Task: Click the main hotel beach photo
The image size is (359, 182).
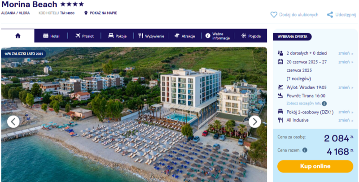Action: (134, 114)
